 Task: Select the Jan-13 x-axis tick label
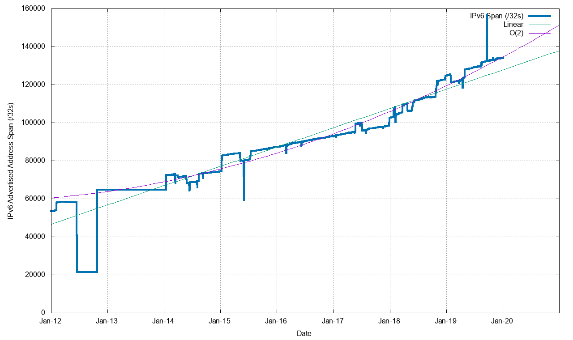pyautogui.click(x=108, y=321)
